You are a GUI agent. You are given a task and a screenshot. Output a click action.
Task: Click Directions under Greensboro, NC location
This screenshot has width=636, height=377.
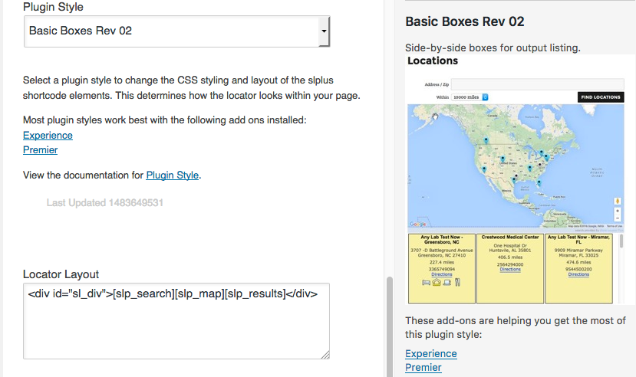[442, 274]
